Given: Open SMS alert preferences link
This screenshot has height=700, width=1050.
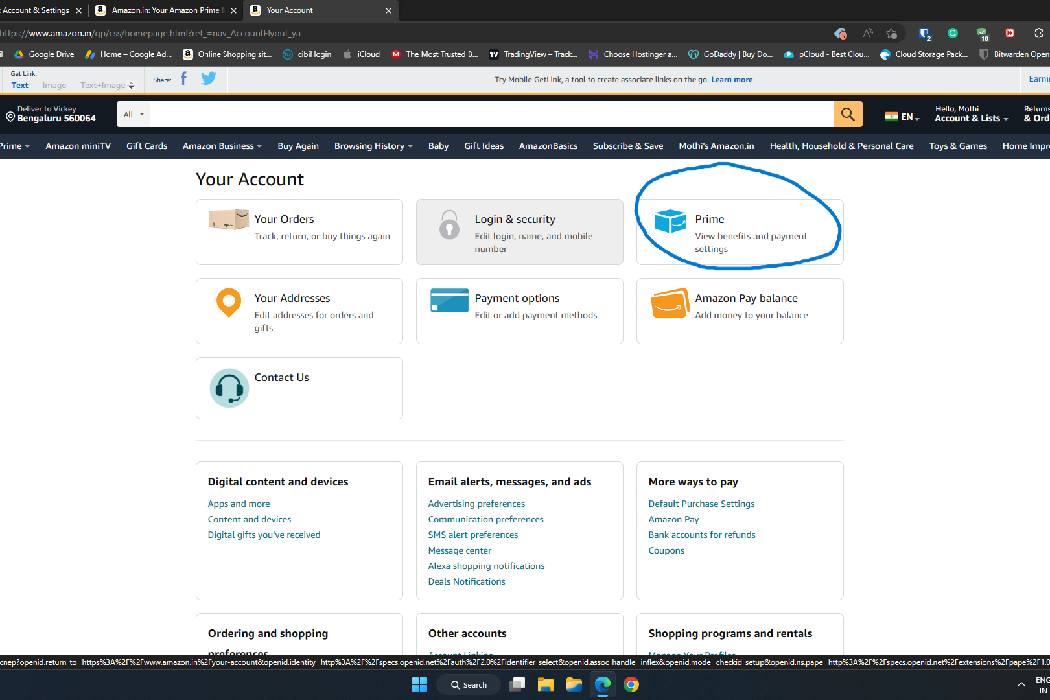Looking at the screenshot, I should point(473,535).
